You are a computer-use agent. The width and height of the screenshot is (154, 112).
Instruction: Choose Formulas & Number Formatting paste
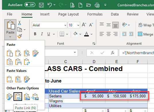(27, 53)
